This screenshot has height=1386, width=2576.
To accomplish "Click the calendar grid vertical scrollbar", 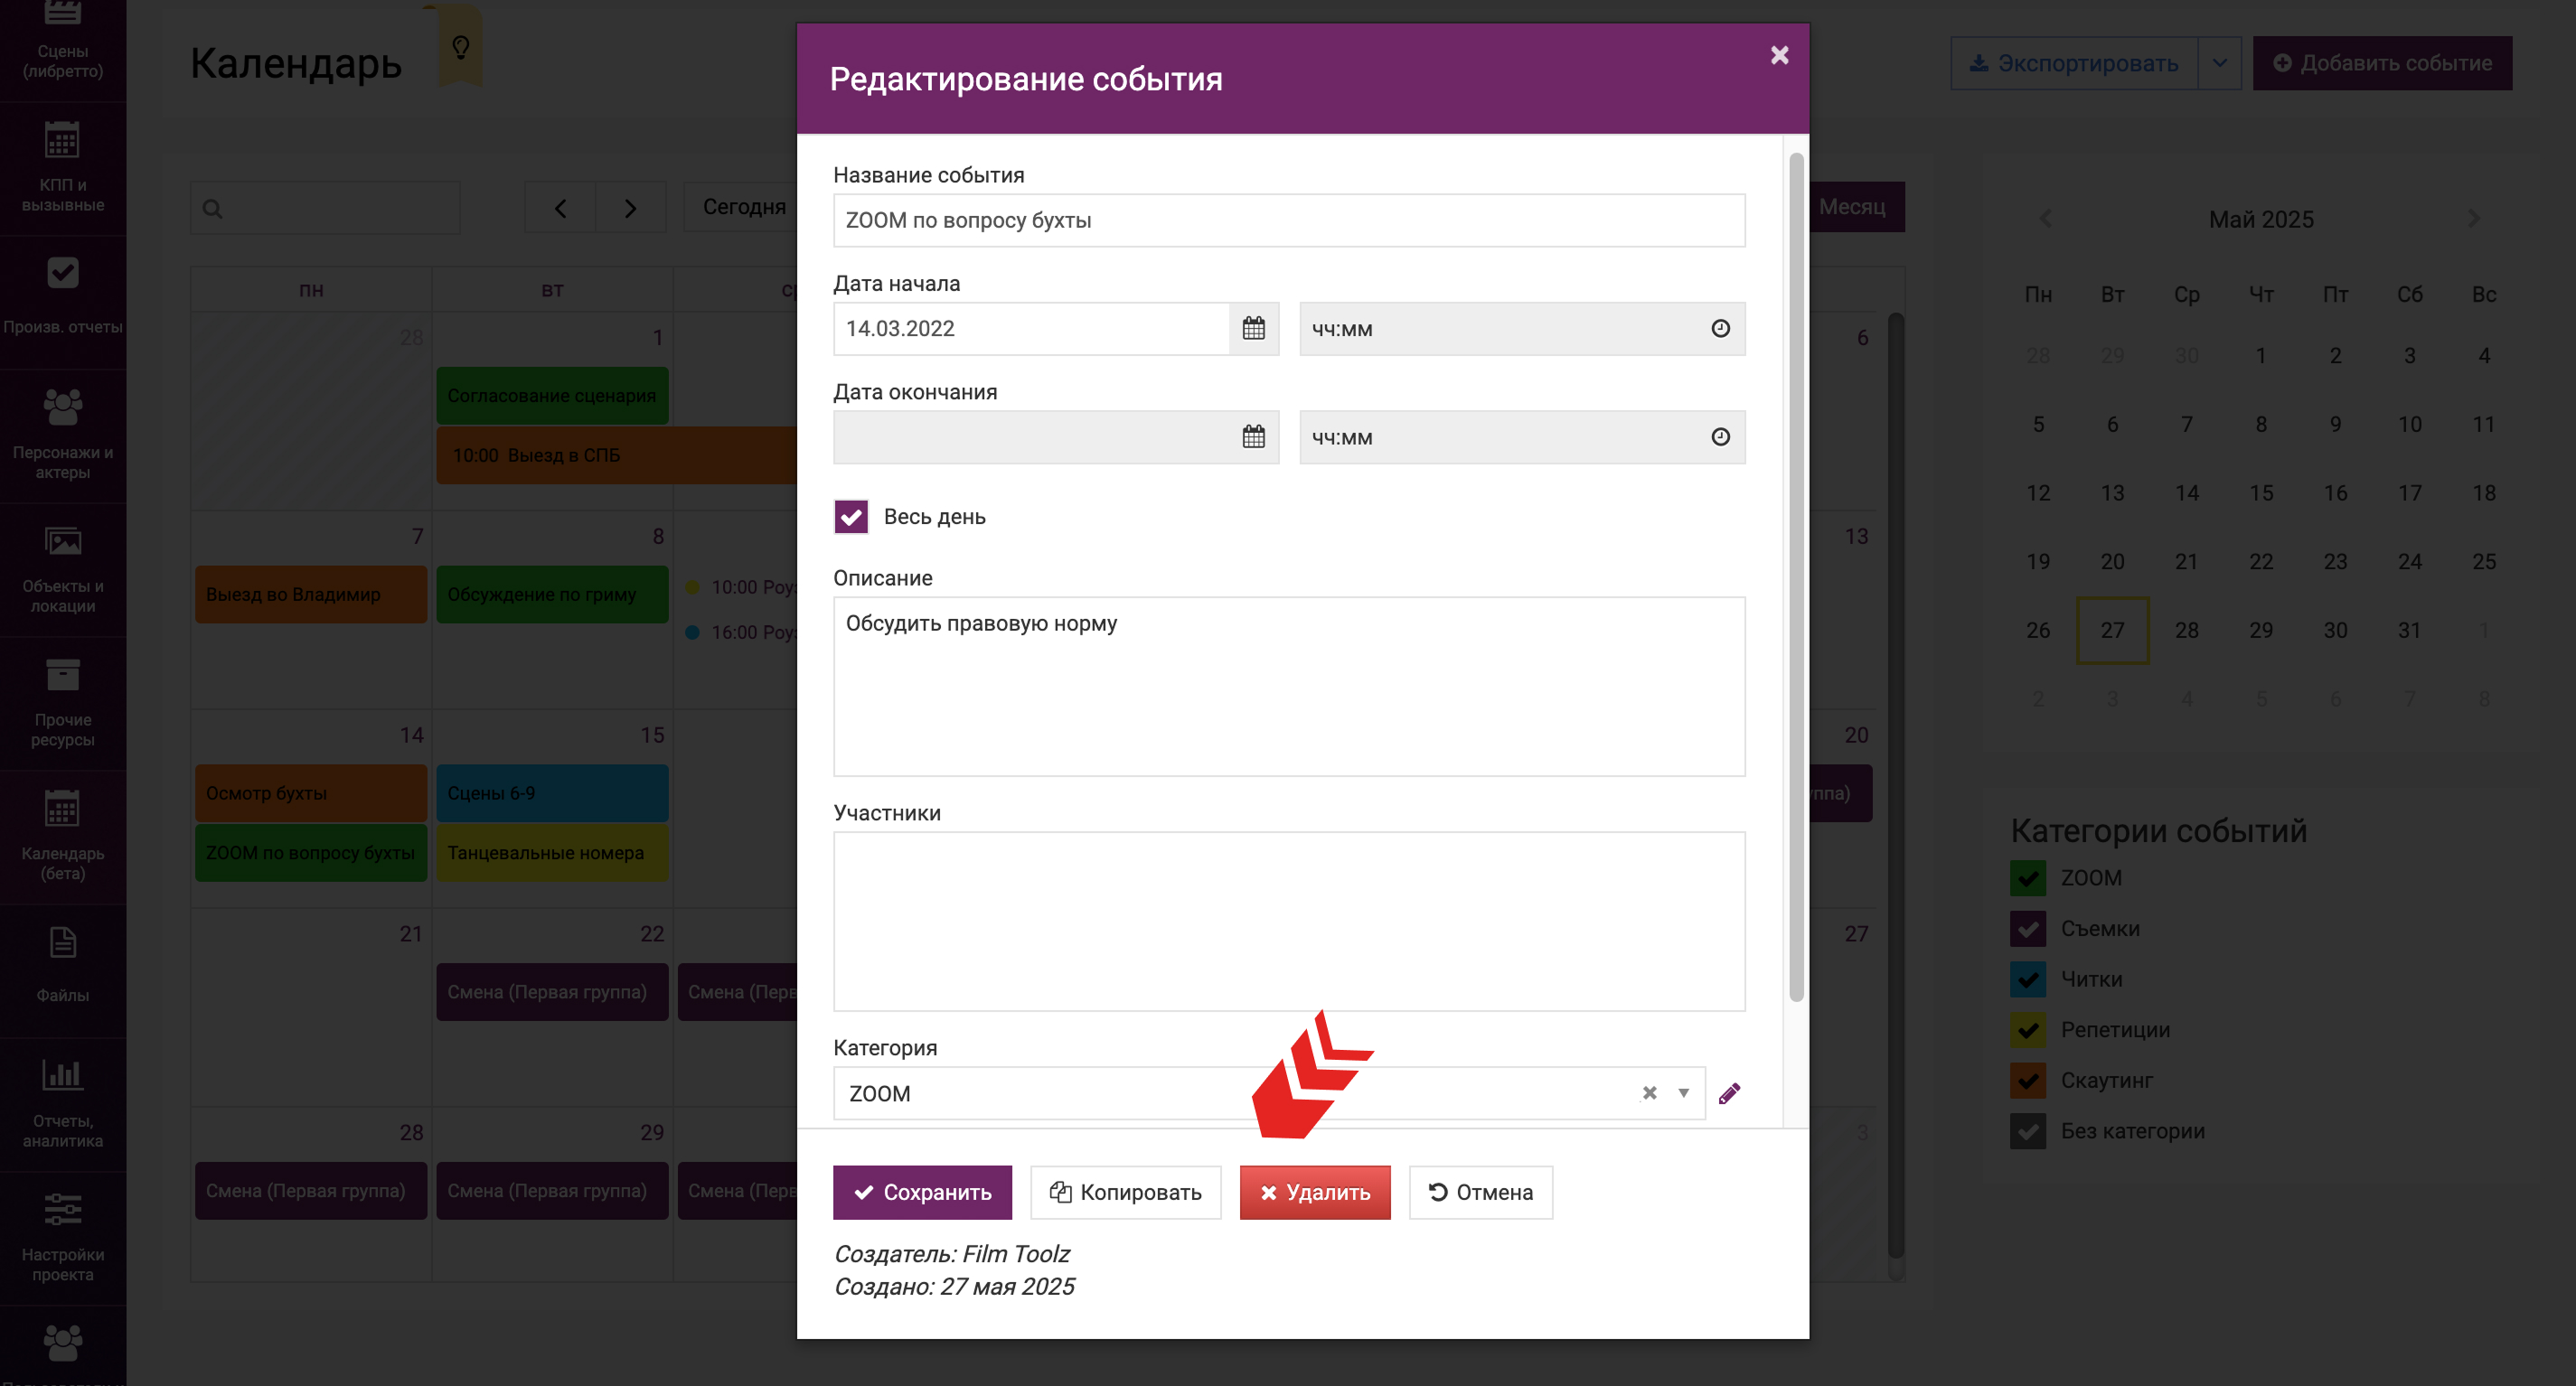I will [1895, 785].
